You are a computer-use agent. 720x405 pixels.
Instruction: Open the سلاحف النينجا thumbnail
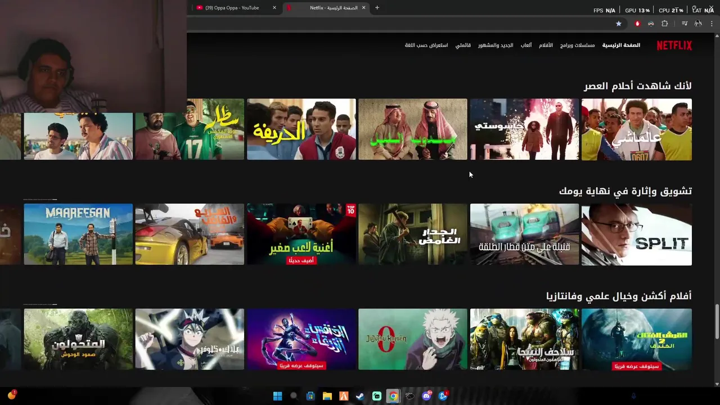point(524,339)
